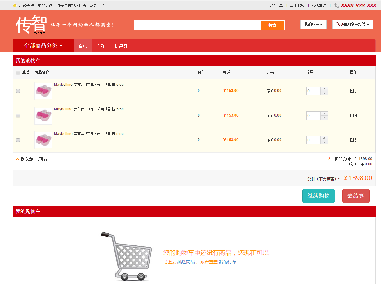The image size is (381, 284).
Task: Increase quantity in the first product row
Action: click(x=325, y=89)
